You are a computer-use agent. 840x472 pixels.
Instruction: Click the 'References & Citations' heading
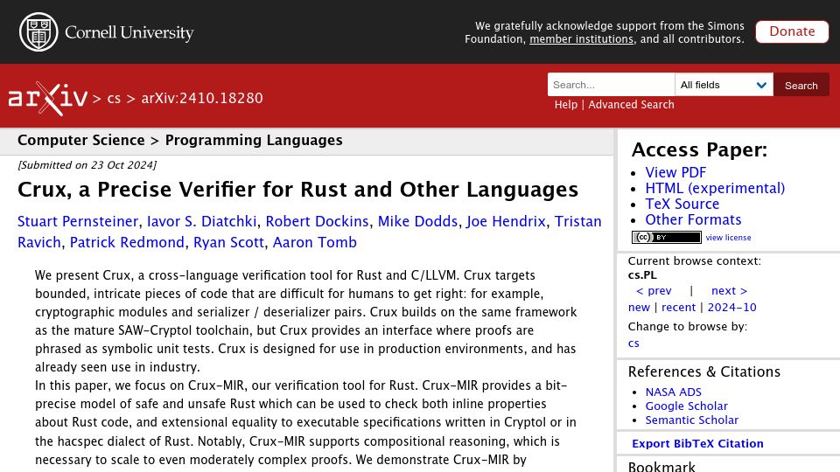[x=703, y=372]
